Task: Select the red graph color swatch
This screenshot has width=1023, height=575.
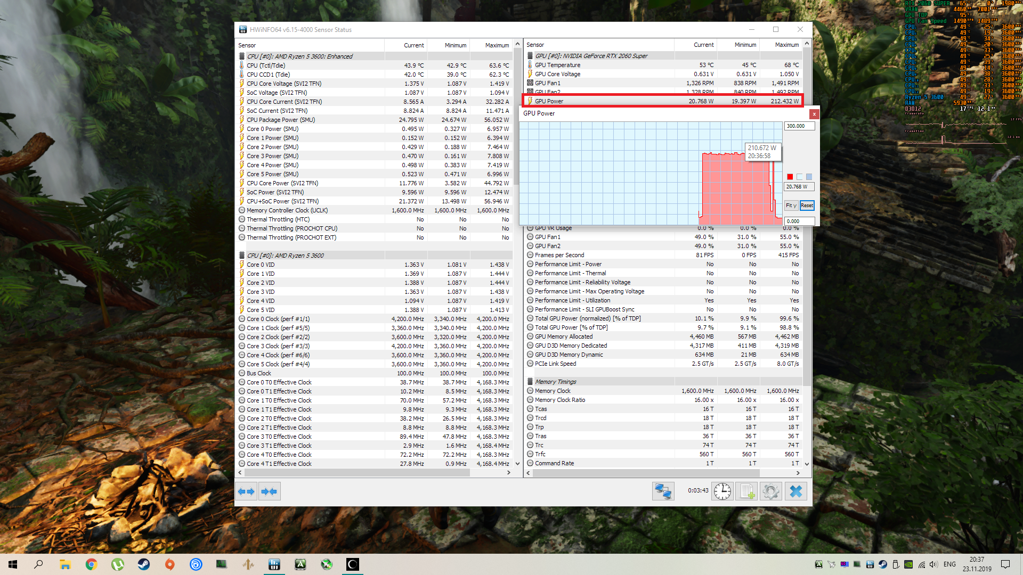Action: point(790,177)
